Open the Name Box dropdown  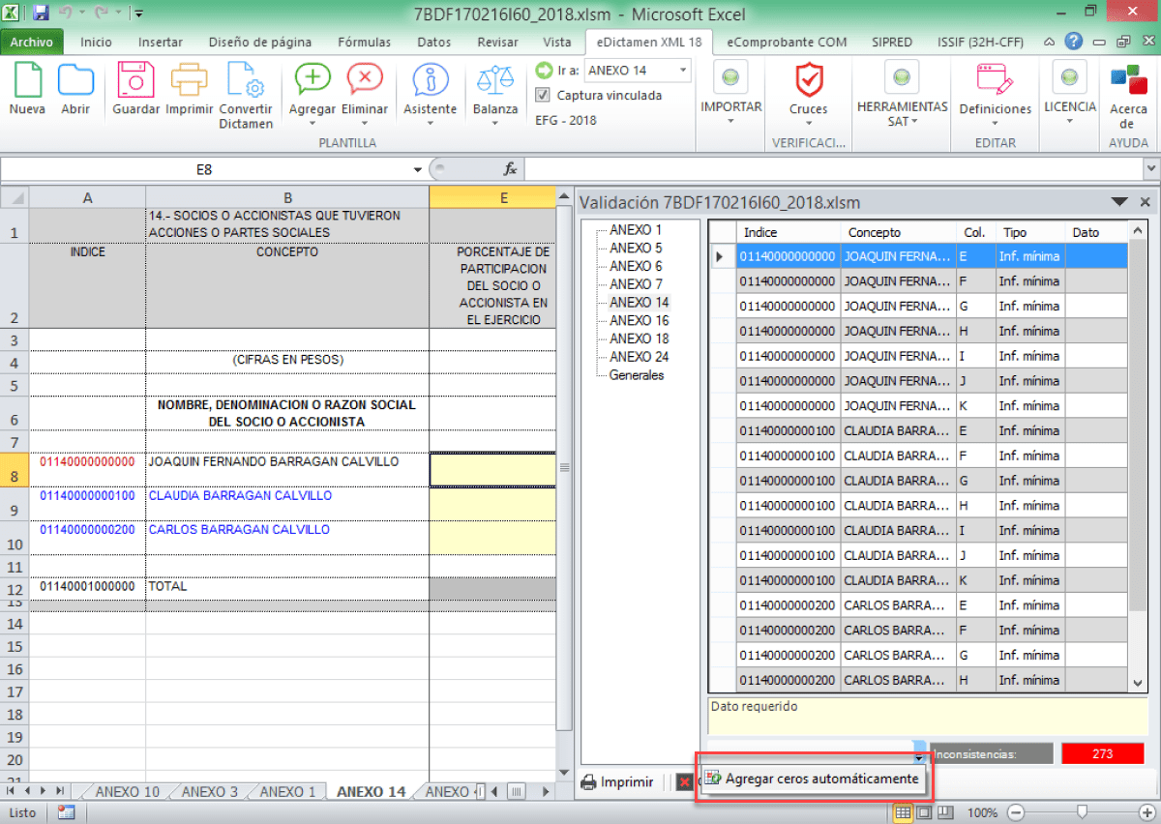click(x=417, y=169)
